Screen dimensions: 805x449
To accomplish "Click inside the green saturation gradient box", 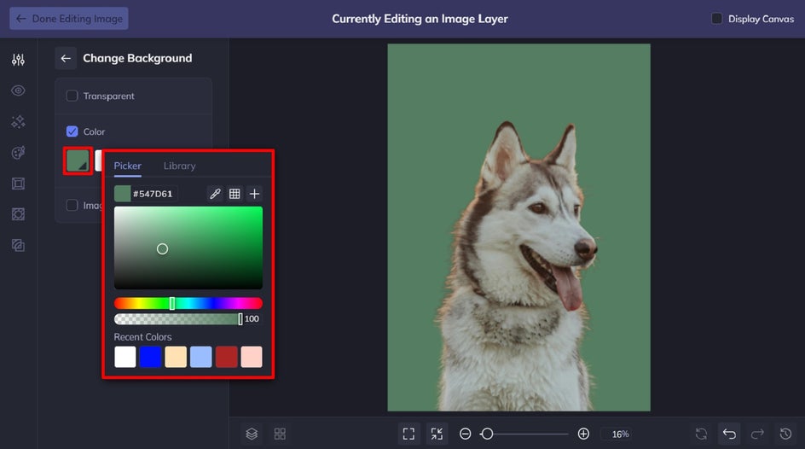I will coord(188,248).
